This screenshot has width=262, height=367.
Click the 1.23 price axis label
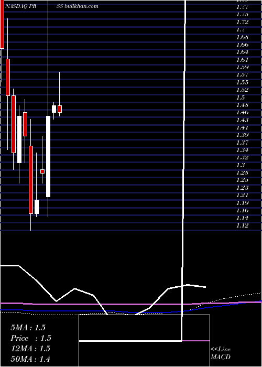coord(242,188)
